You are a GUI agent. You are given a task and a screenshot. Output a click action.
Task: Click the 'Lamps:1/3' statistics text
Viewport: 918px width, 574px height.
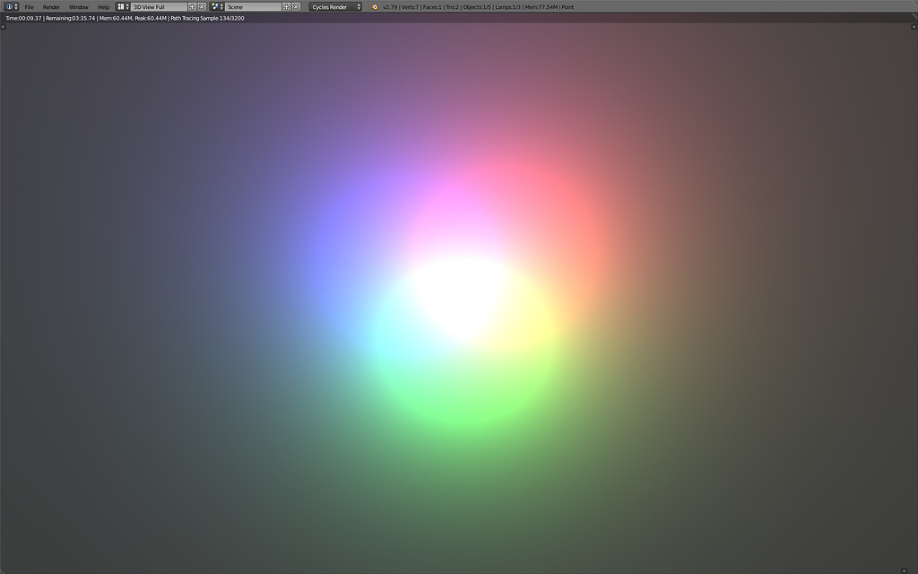[508, 7]
